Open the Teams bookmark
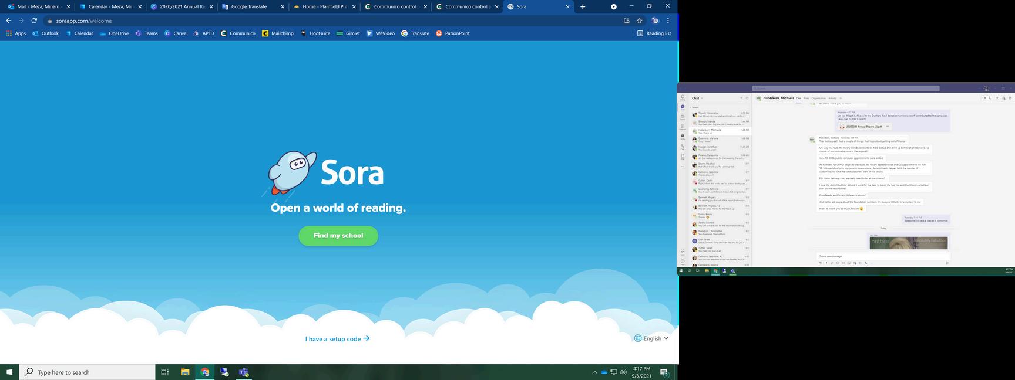Screen dimensions: 1015x380 click(x=146, y=33)
